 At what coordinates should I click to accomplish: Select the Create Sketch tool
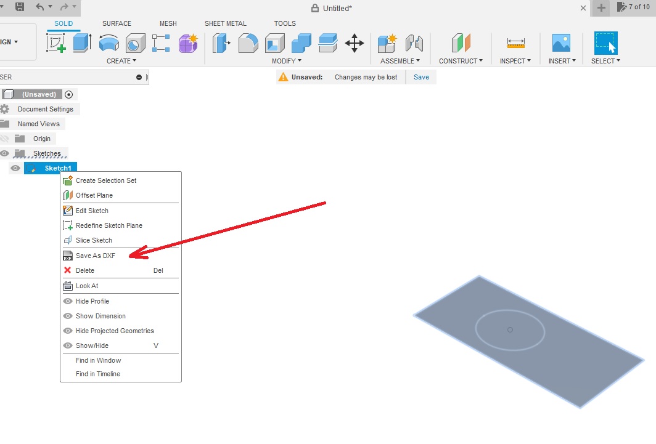point(56,43)
